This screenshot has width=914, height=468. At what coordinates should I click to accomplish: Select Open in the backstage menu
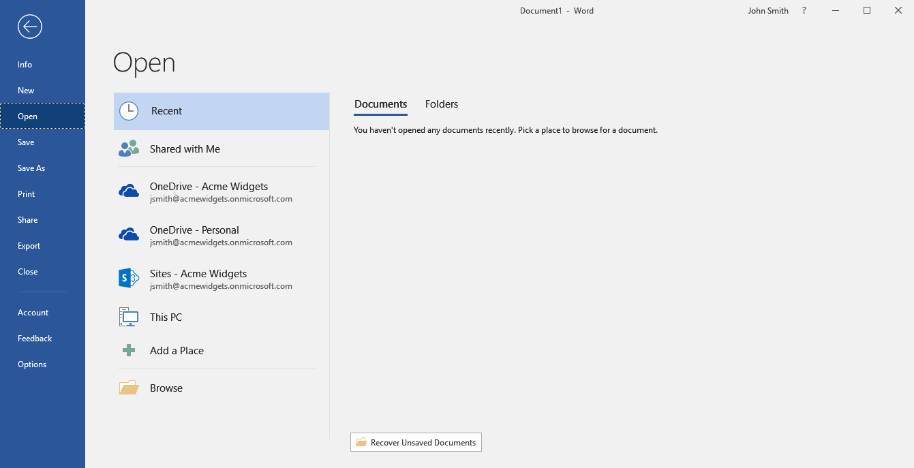point(42,116)
